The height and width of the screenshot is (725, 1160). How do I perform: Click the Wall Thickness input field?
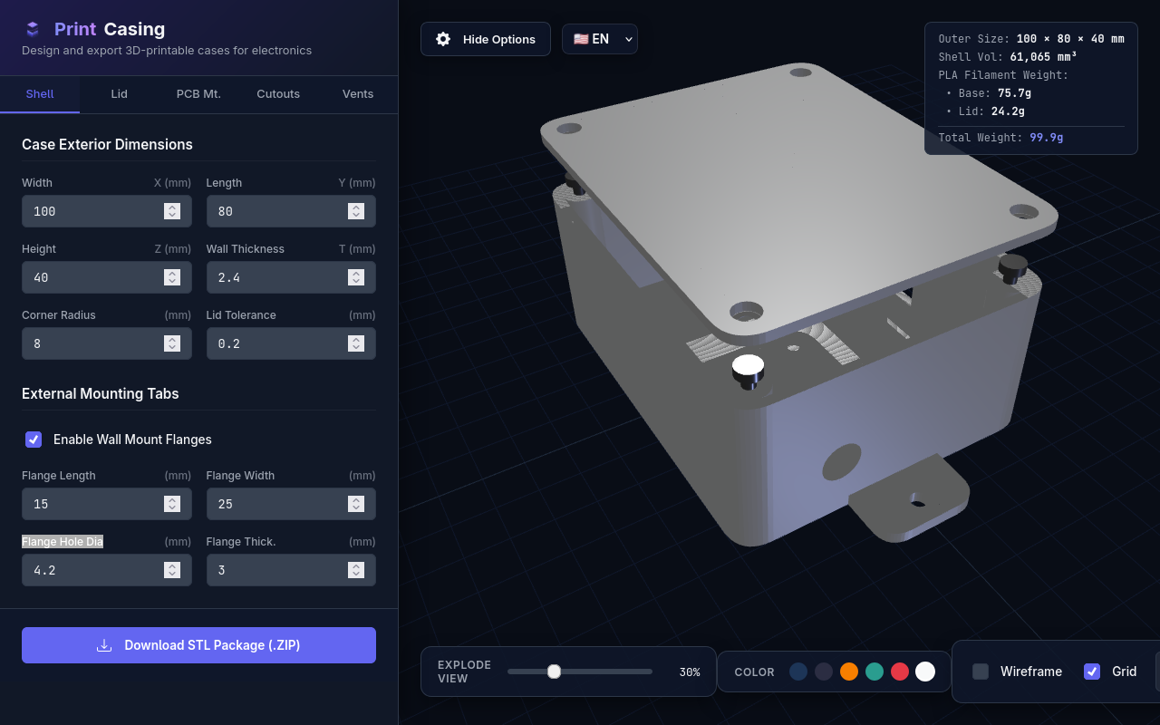[x=291, y=277]
